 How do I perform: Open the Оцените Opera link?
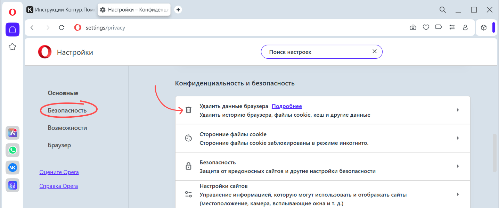[59, 172]
